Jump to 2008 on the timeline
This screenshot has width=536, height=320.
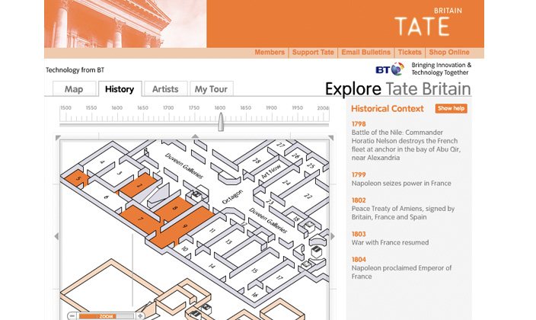tap(323, 107)
